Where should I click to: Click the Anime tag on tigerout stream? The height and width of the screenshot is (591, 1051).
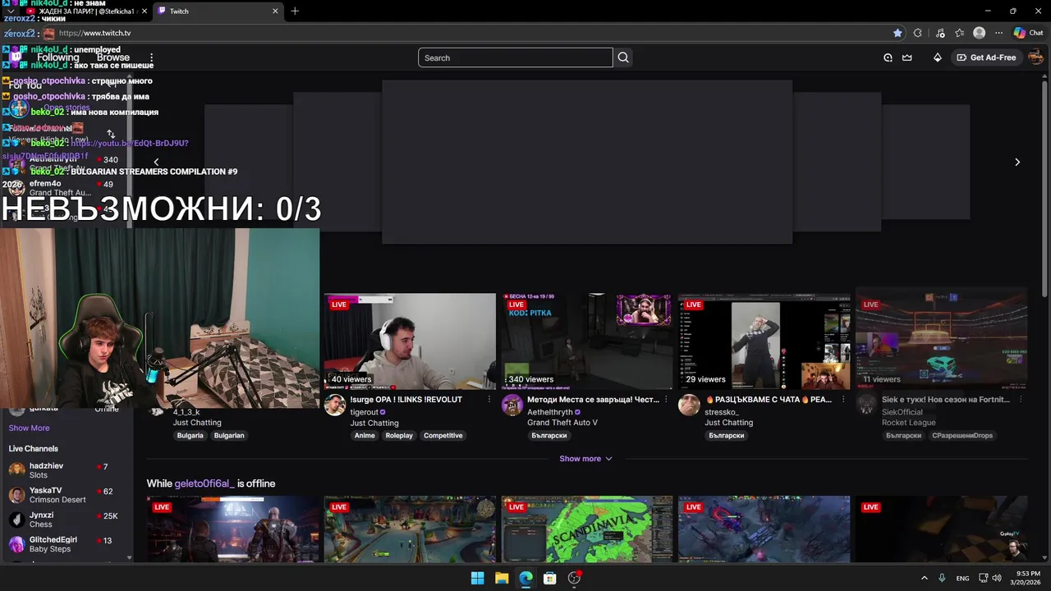click(365, 436)
